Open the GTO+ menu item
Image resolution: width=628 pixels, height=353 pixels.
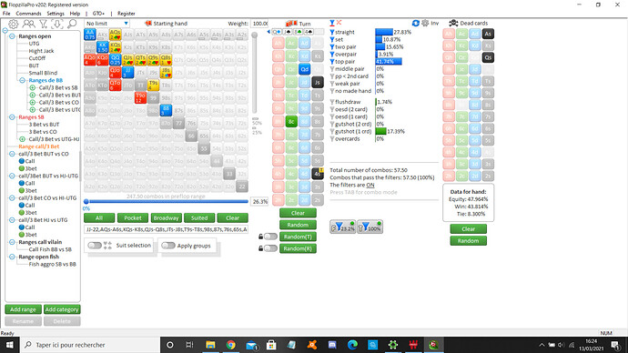[98, 14]
